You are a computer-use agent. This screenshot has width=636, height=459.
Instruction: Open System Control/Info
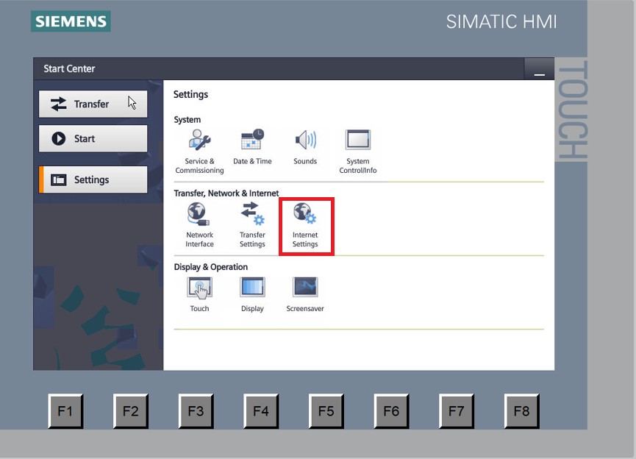pos(358,152)
